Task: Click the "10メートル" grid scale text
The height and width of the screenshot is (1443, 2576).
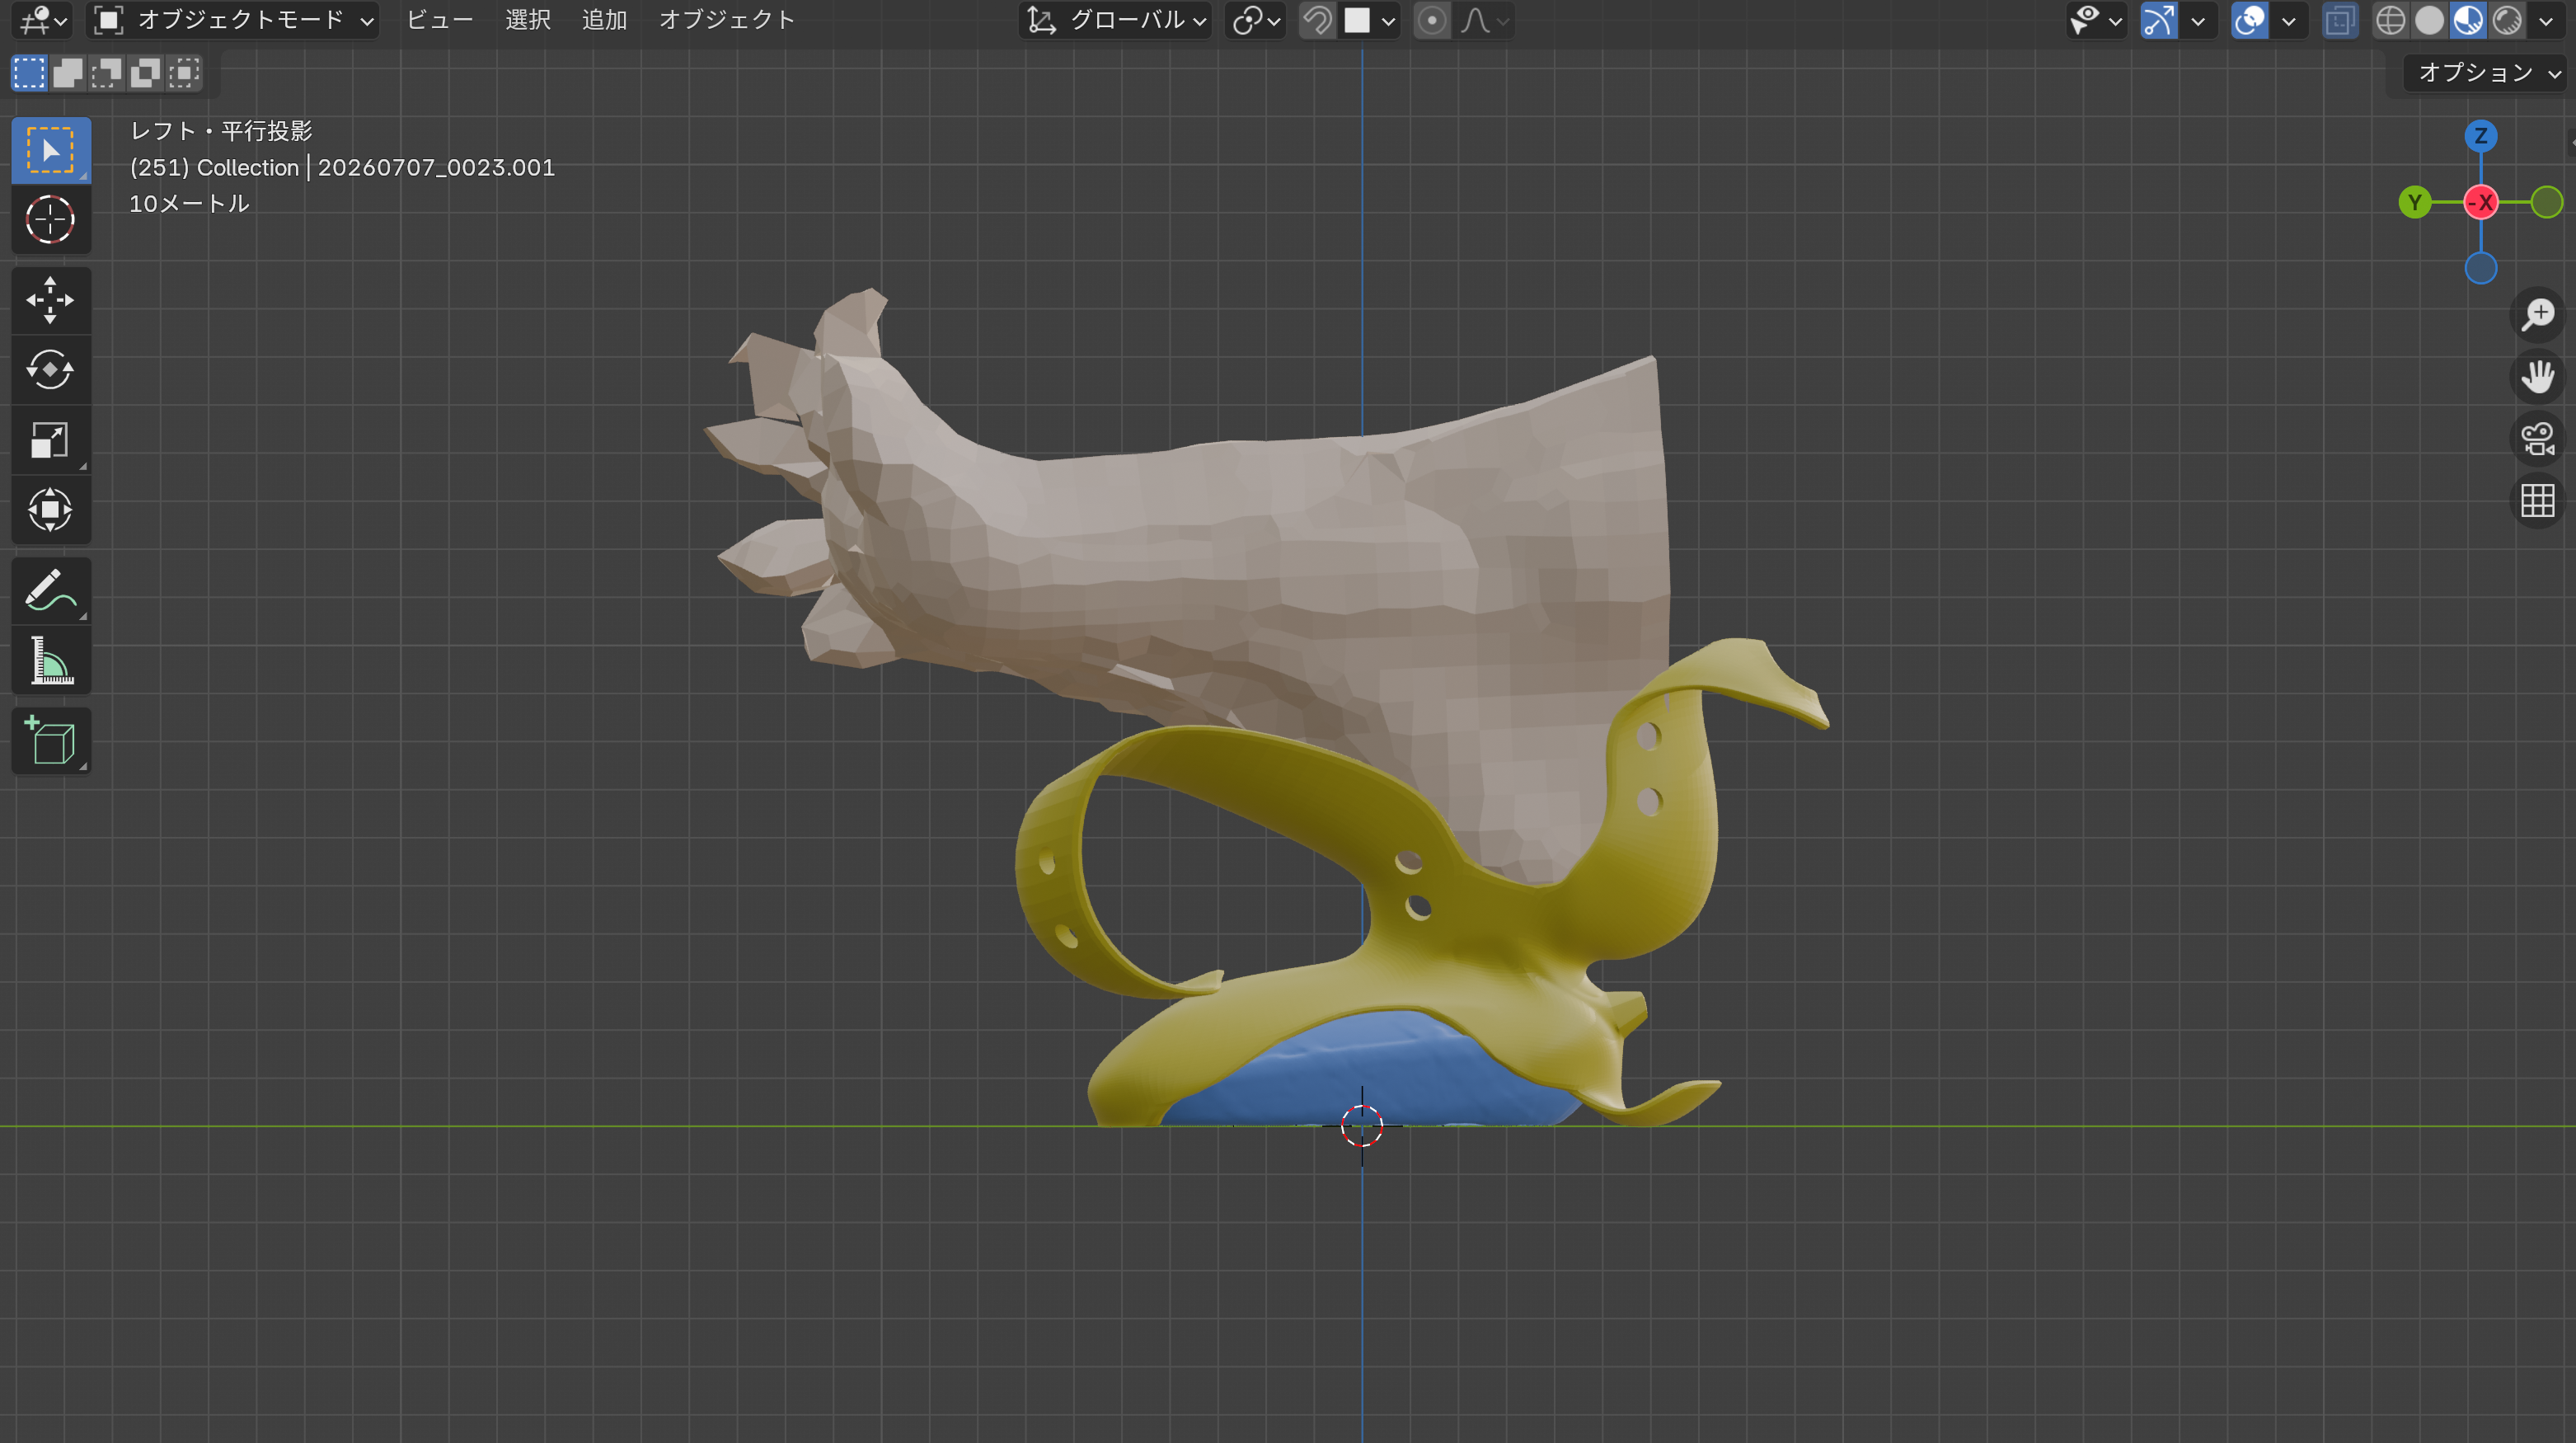Action: (x=189, y=204)
